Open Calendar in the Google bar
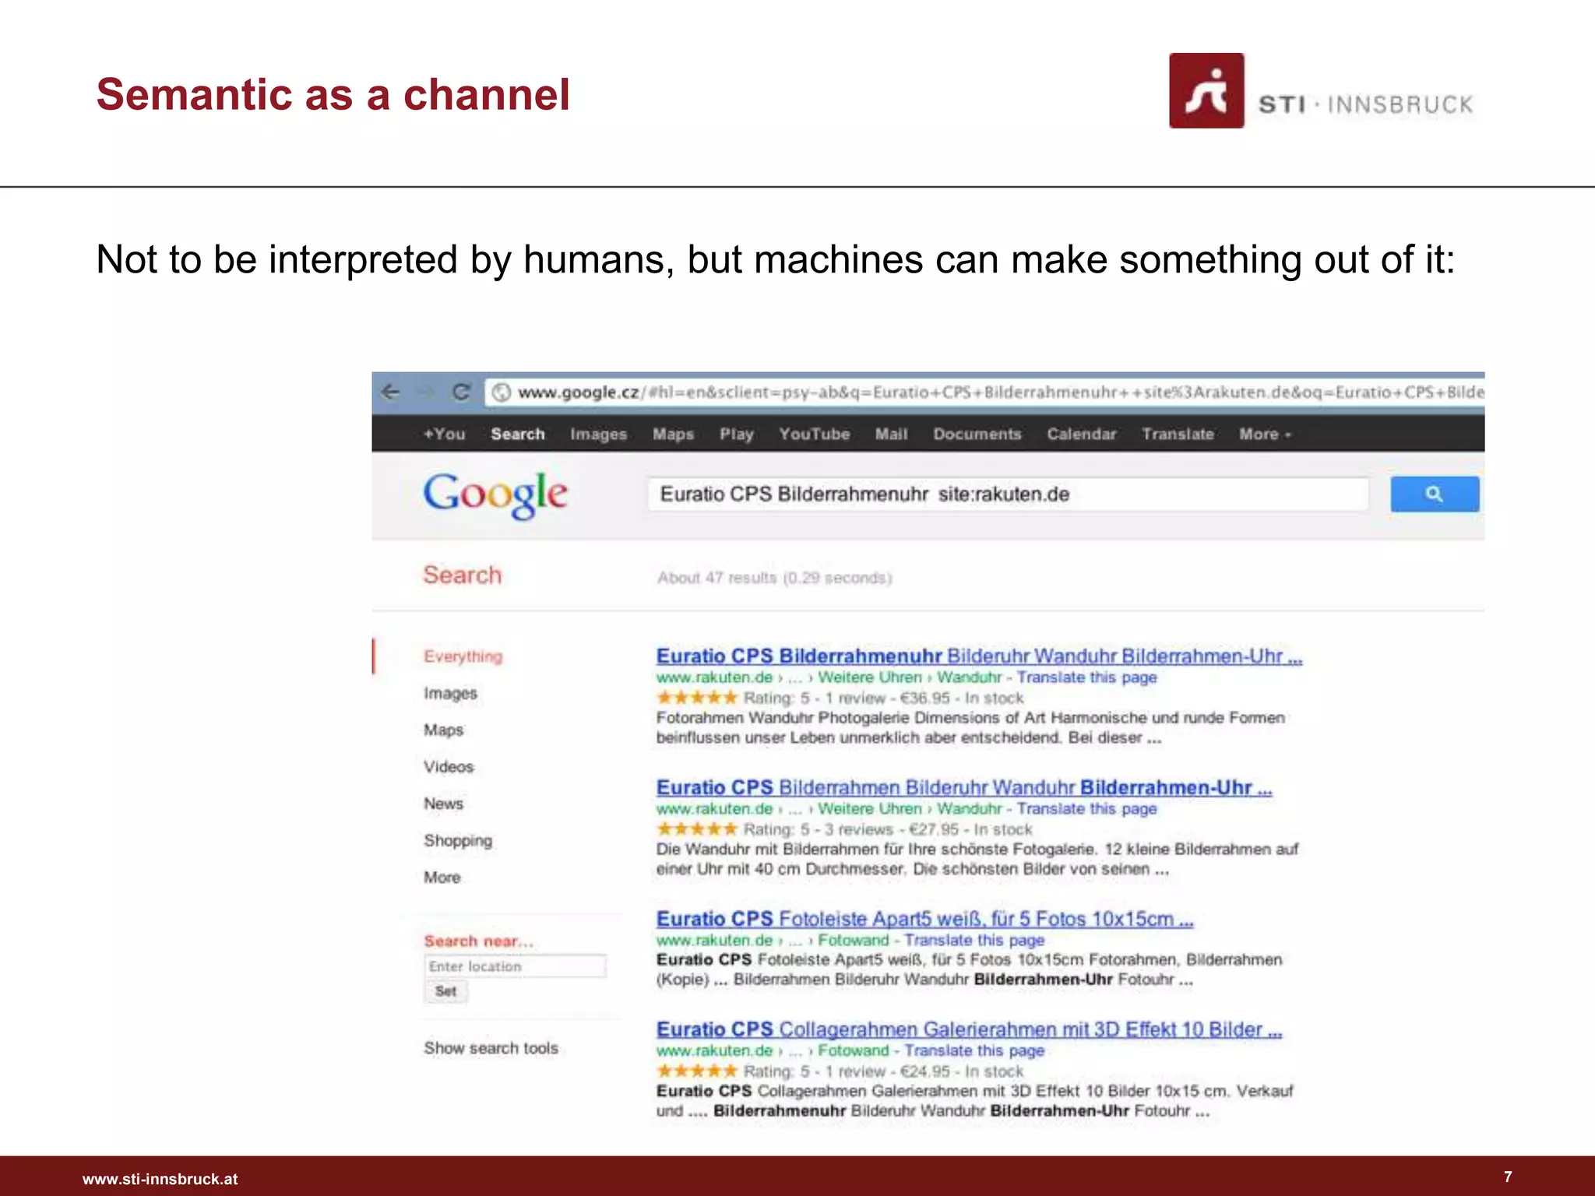This screenshot has width=1595, height=1196. coord(1081,434)
